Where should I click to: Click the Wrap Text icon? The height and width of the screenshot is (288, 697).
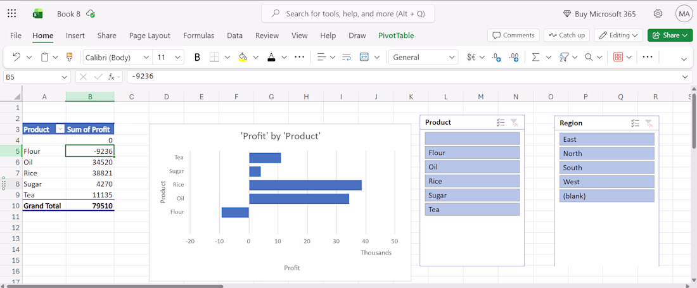(x=346, y=57)
